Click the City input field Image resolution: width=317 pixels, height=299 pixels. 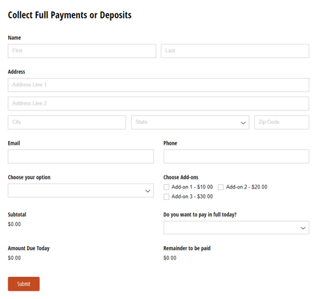[67, 123]
